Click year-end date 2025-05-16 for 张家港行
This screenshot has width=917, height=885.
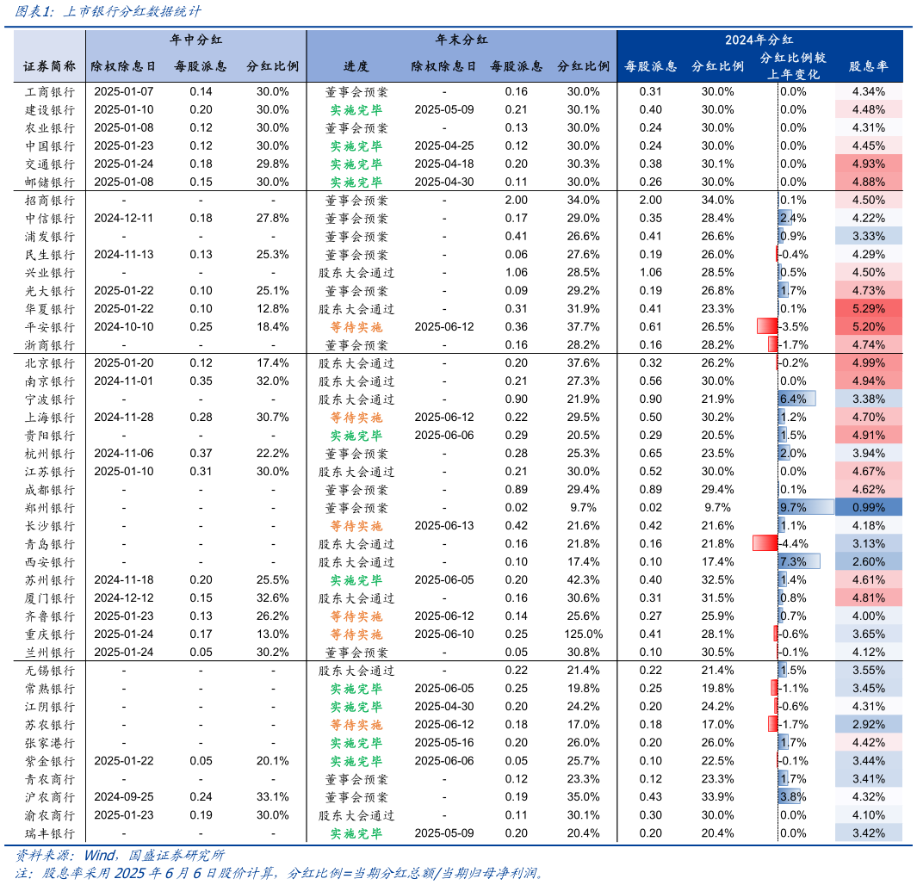pos(444,742)
